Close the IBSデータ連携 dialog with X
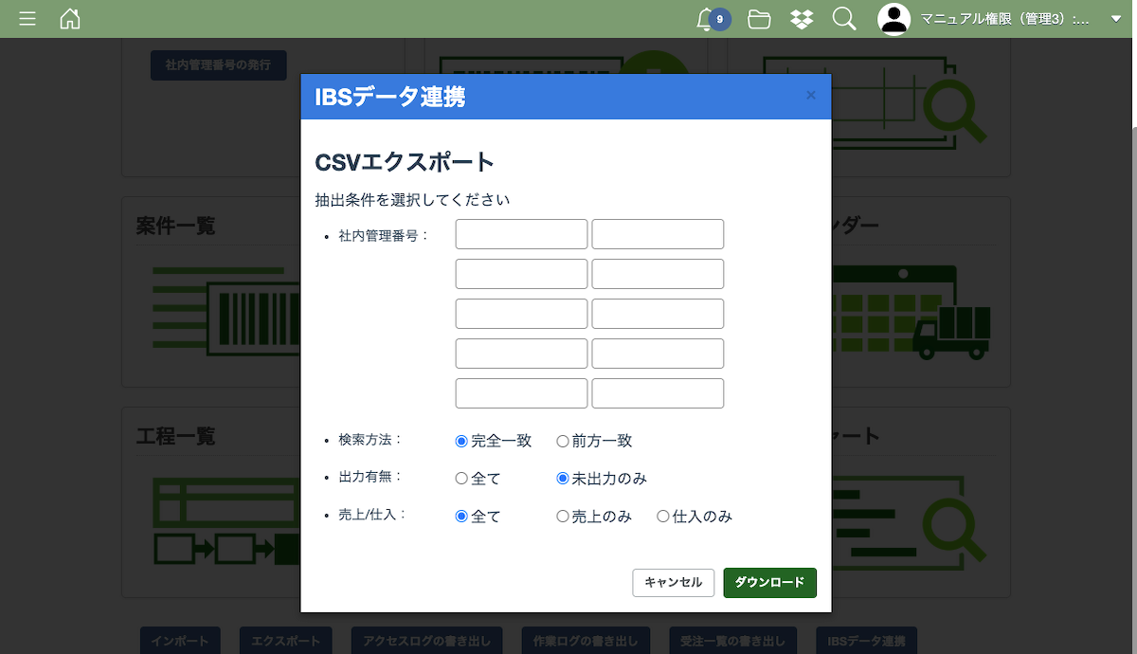Image resolution: width=1137 pixels, height=654 pixels. 810,95
